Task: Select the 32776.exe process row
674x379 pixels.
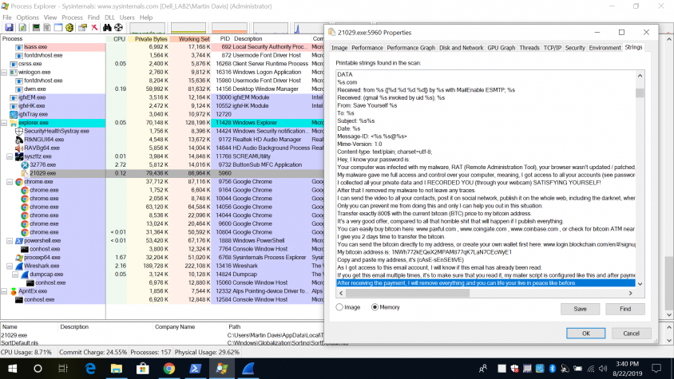Action: pyautogui.click(x=161, y=165)
